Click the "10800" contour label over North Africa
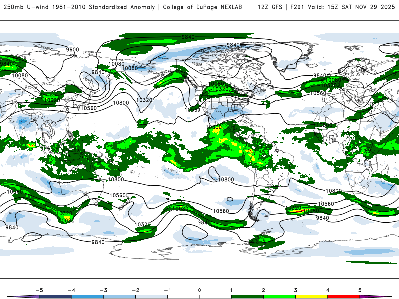Image resolution: width=399 pixels, height=299 pixels. pos(325,125)
